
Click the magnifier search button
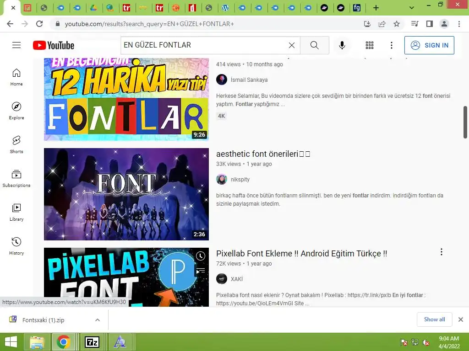click(314, 45)
